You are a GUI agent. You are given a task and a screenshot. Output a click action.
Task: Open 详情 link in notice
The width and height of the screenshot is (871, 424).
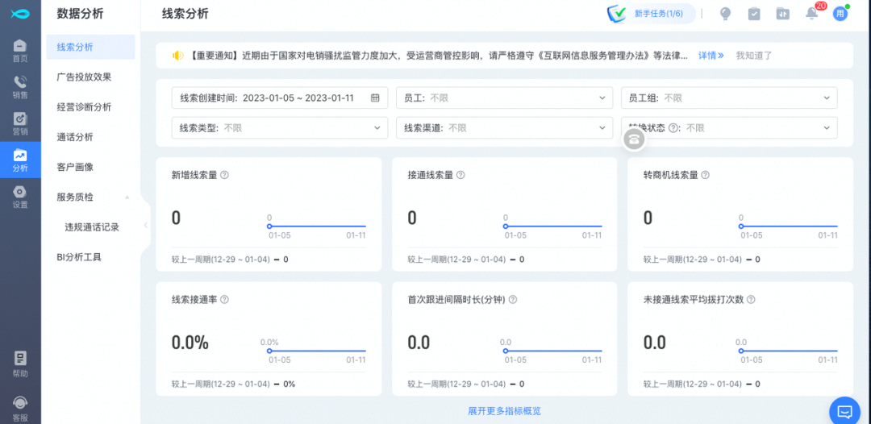point(711,56)
